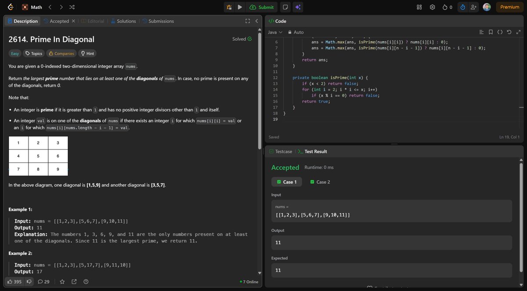This screenshot has width=527, height=291.
Task: Retrieve last submitted code via brackets icon
Action: click(x=499, y=32)
